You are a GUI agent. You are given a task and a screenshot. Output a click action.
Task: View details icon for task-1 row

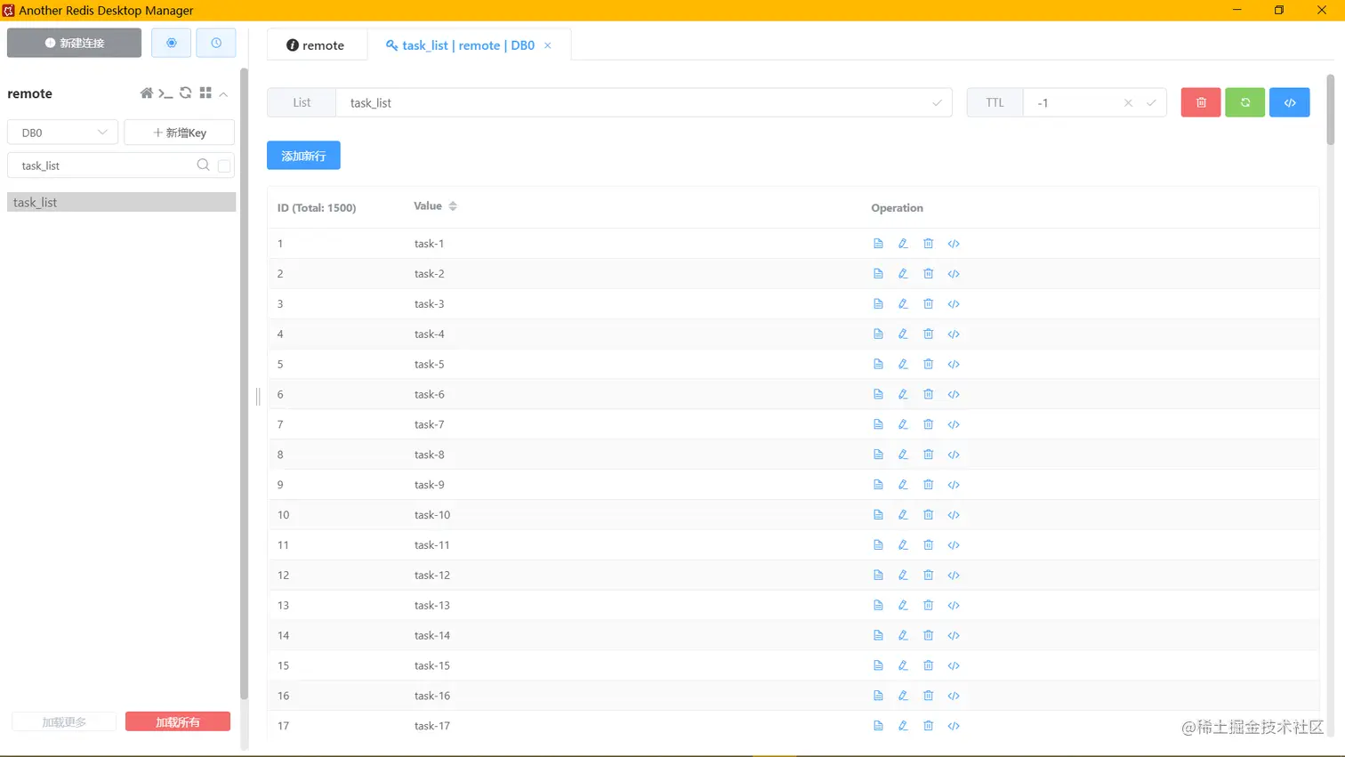tap(878, 244)
